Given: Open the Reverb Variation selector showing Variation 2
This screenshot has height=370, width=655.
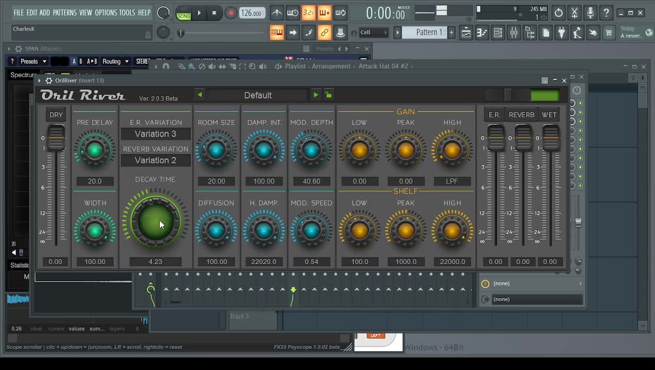Looking at the screenshot, I should (156, 160).
